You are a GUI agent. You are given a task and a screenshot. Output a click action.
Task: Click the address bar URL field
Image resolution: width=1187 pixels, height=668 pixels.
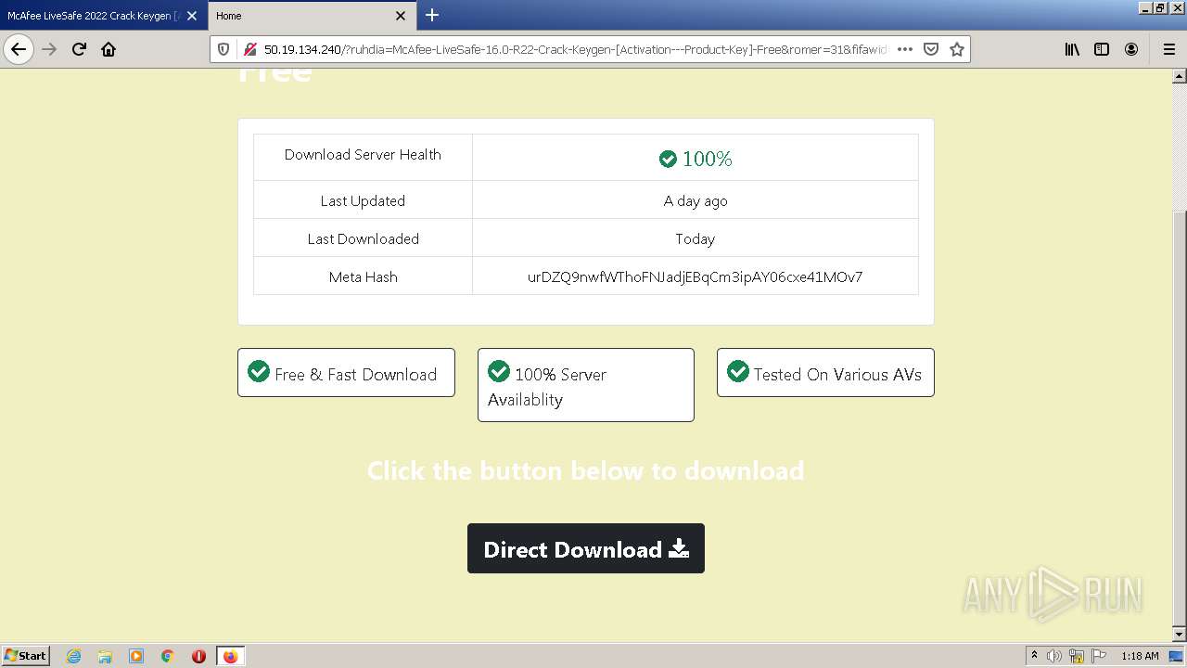[x=575, y=49]
